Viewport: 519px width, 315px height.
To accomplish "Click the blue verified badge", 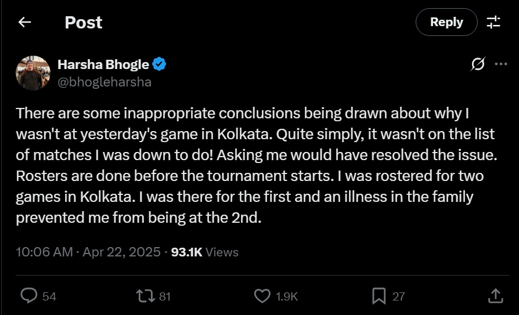I will click(x=160, y=64).
